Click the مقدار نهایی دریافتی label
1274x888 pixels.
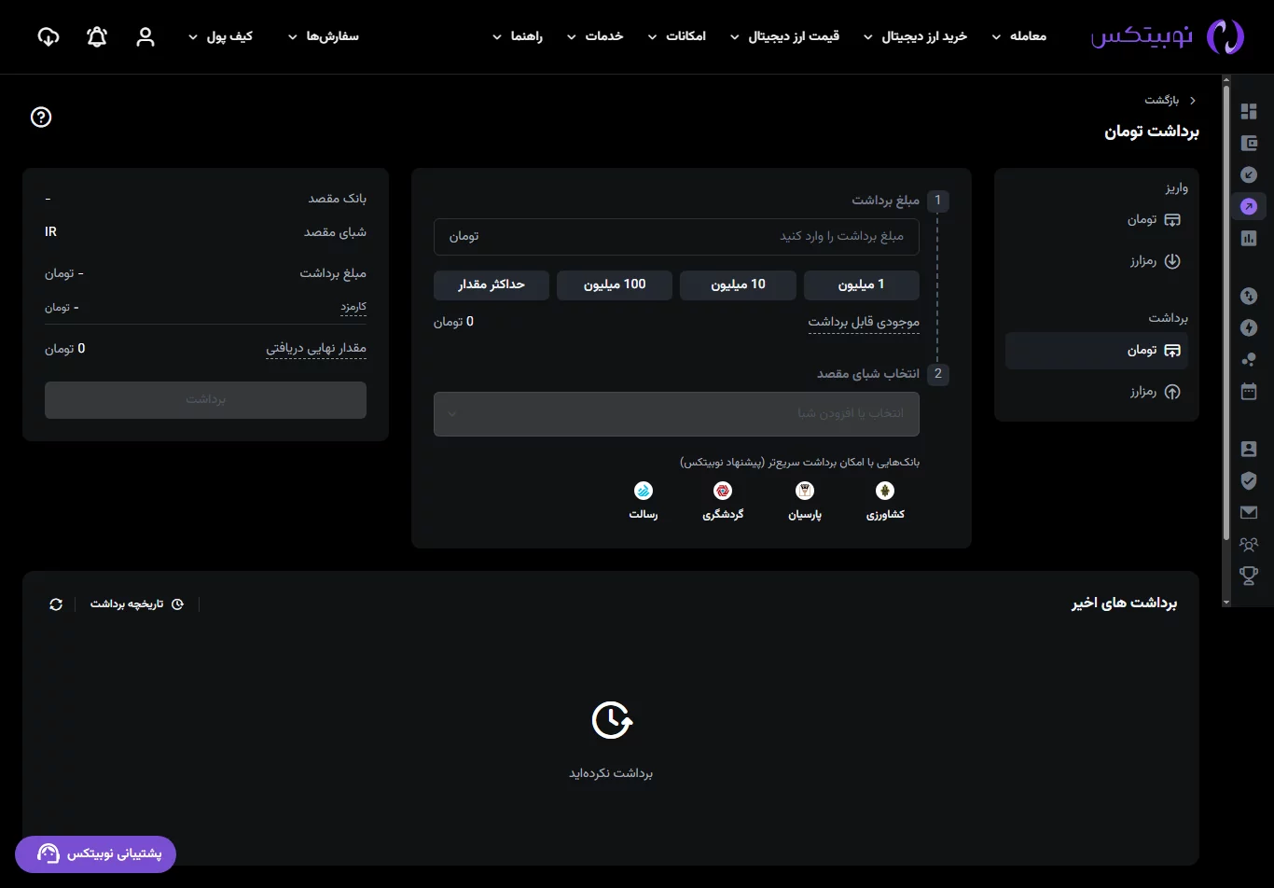316,349
